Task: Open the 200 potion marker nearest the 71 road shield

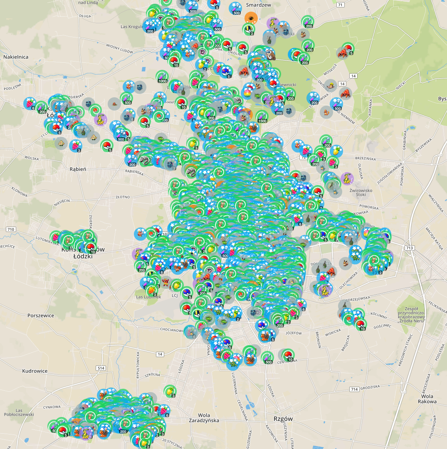Action: tap(308, 22)
